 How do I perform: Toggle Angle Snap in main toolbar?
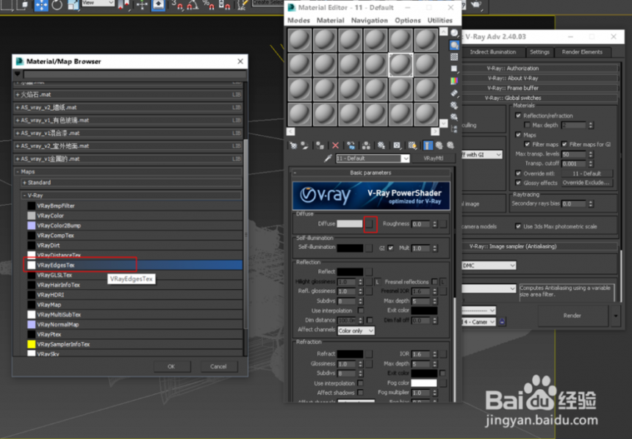point(193,5)
